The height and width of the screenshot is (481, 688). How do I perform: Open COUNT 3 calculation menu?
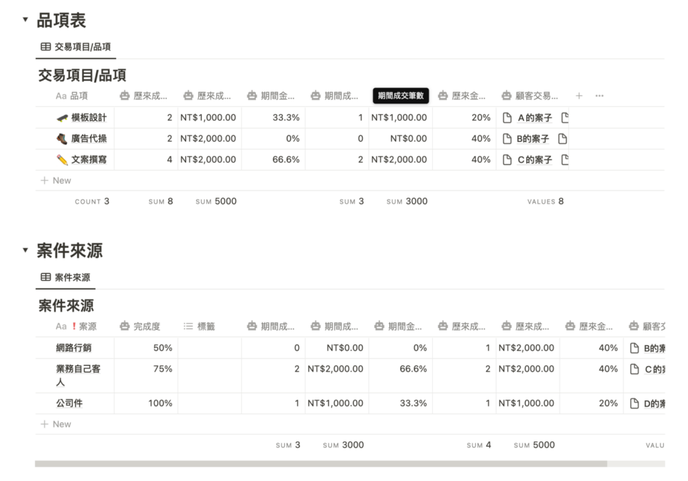coord(91,202)
